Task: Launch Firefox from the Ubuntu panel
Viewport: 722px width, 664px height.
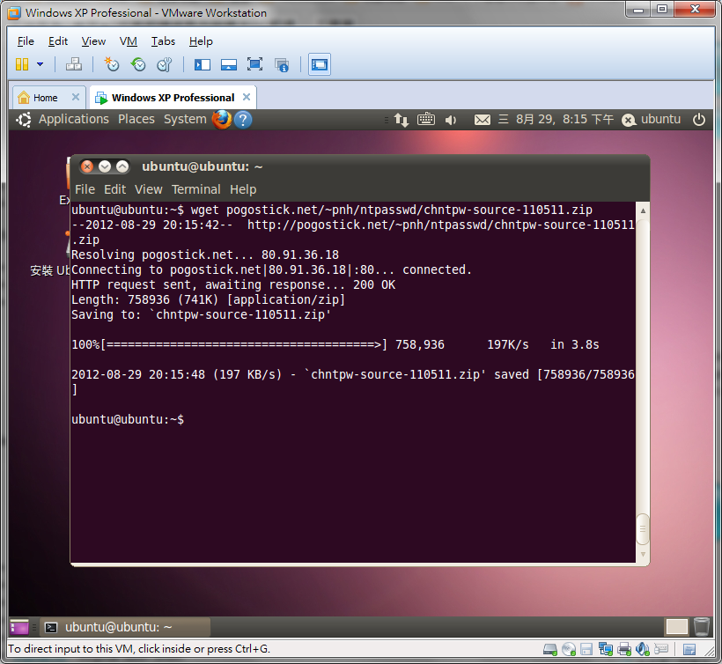Action: coord(222,119)
